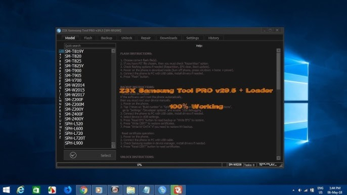Click model list scroll-down arrow
Image resolution: width=347 pixels, height=195 pixels.
113,146
